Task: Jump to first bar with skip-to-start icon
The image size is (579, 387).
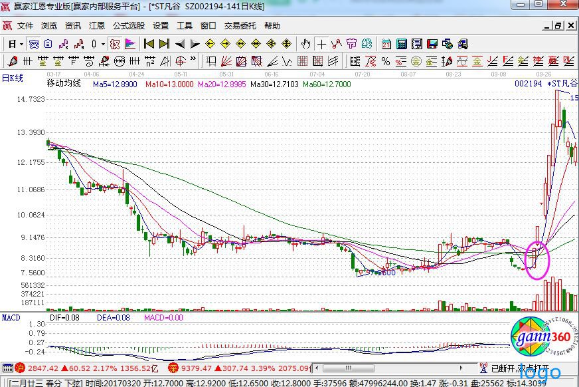Action: (149, 44)
